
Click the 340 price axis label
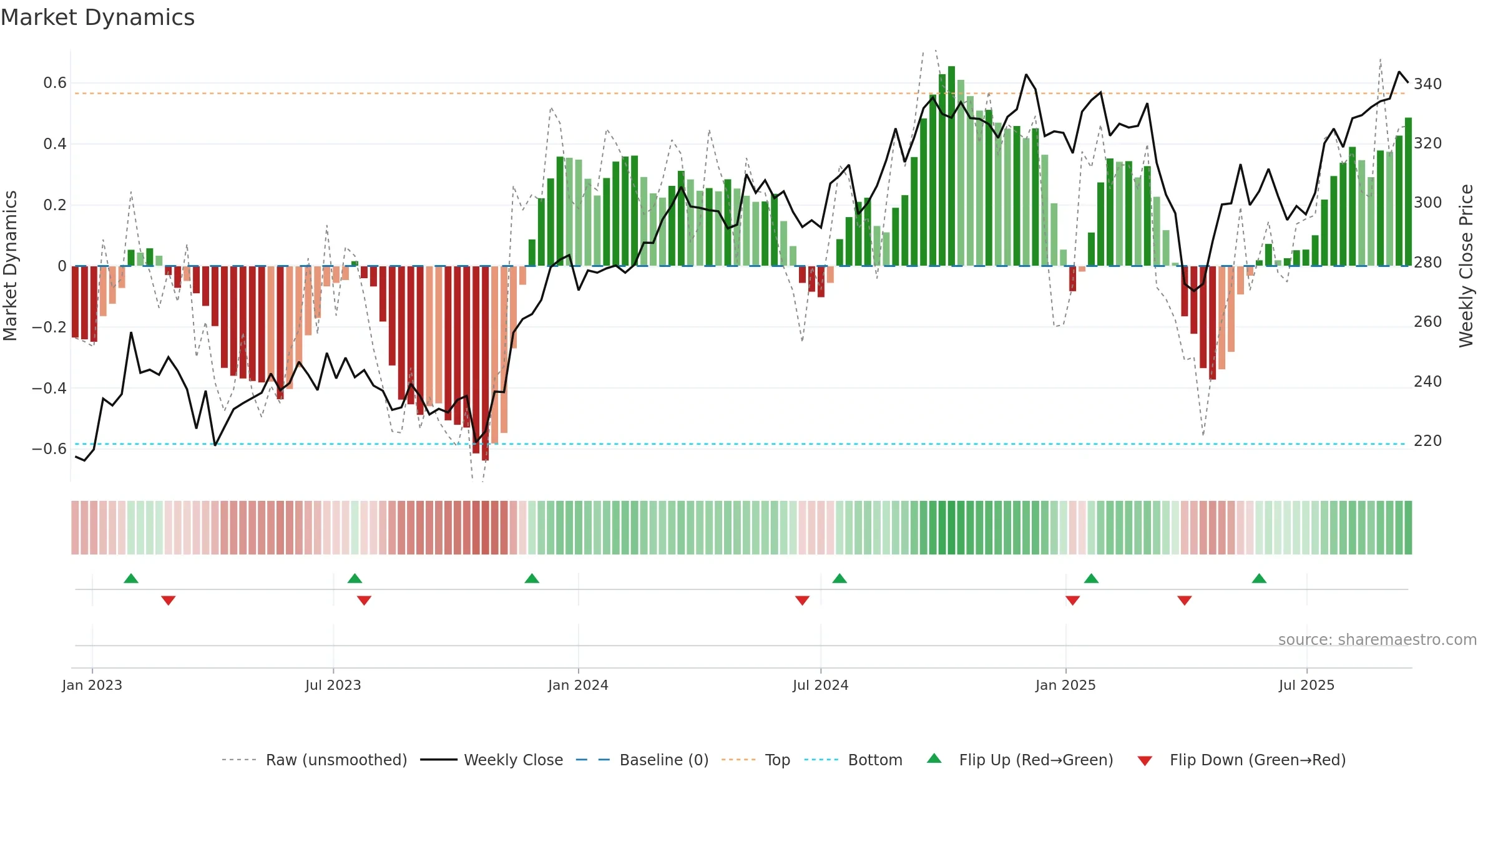[1427, 84]
